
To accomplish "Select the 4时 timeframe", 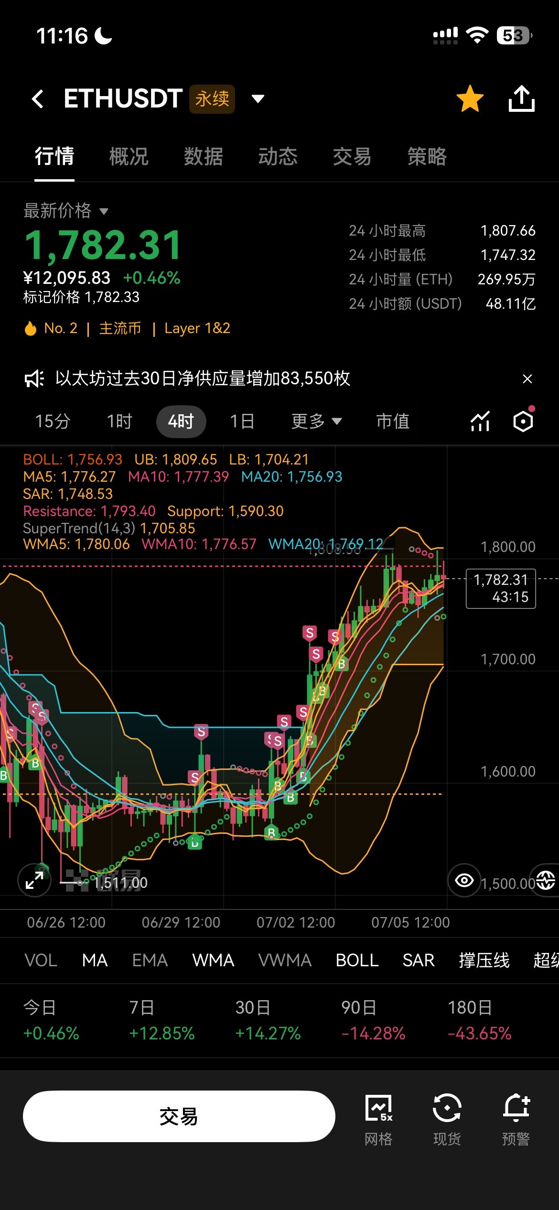I will (181, 421).
